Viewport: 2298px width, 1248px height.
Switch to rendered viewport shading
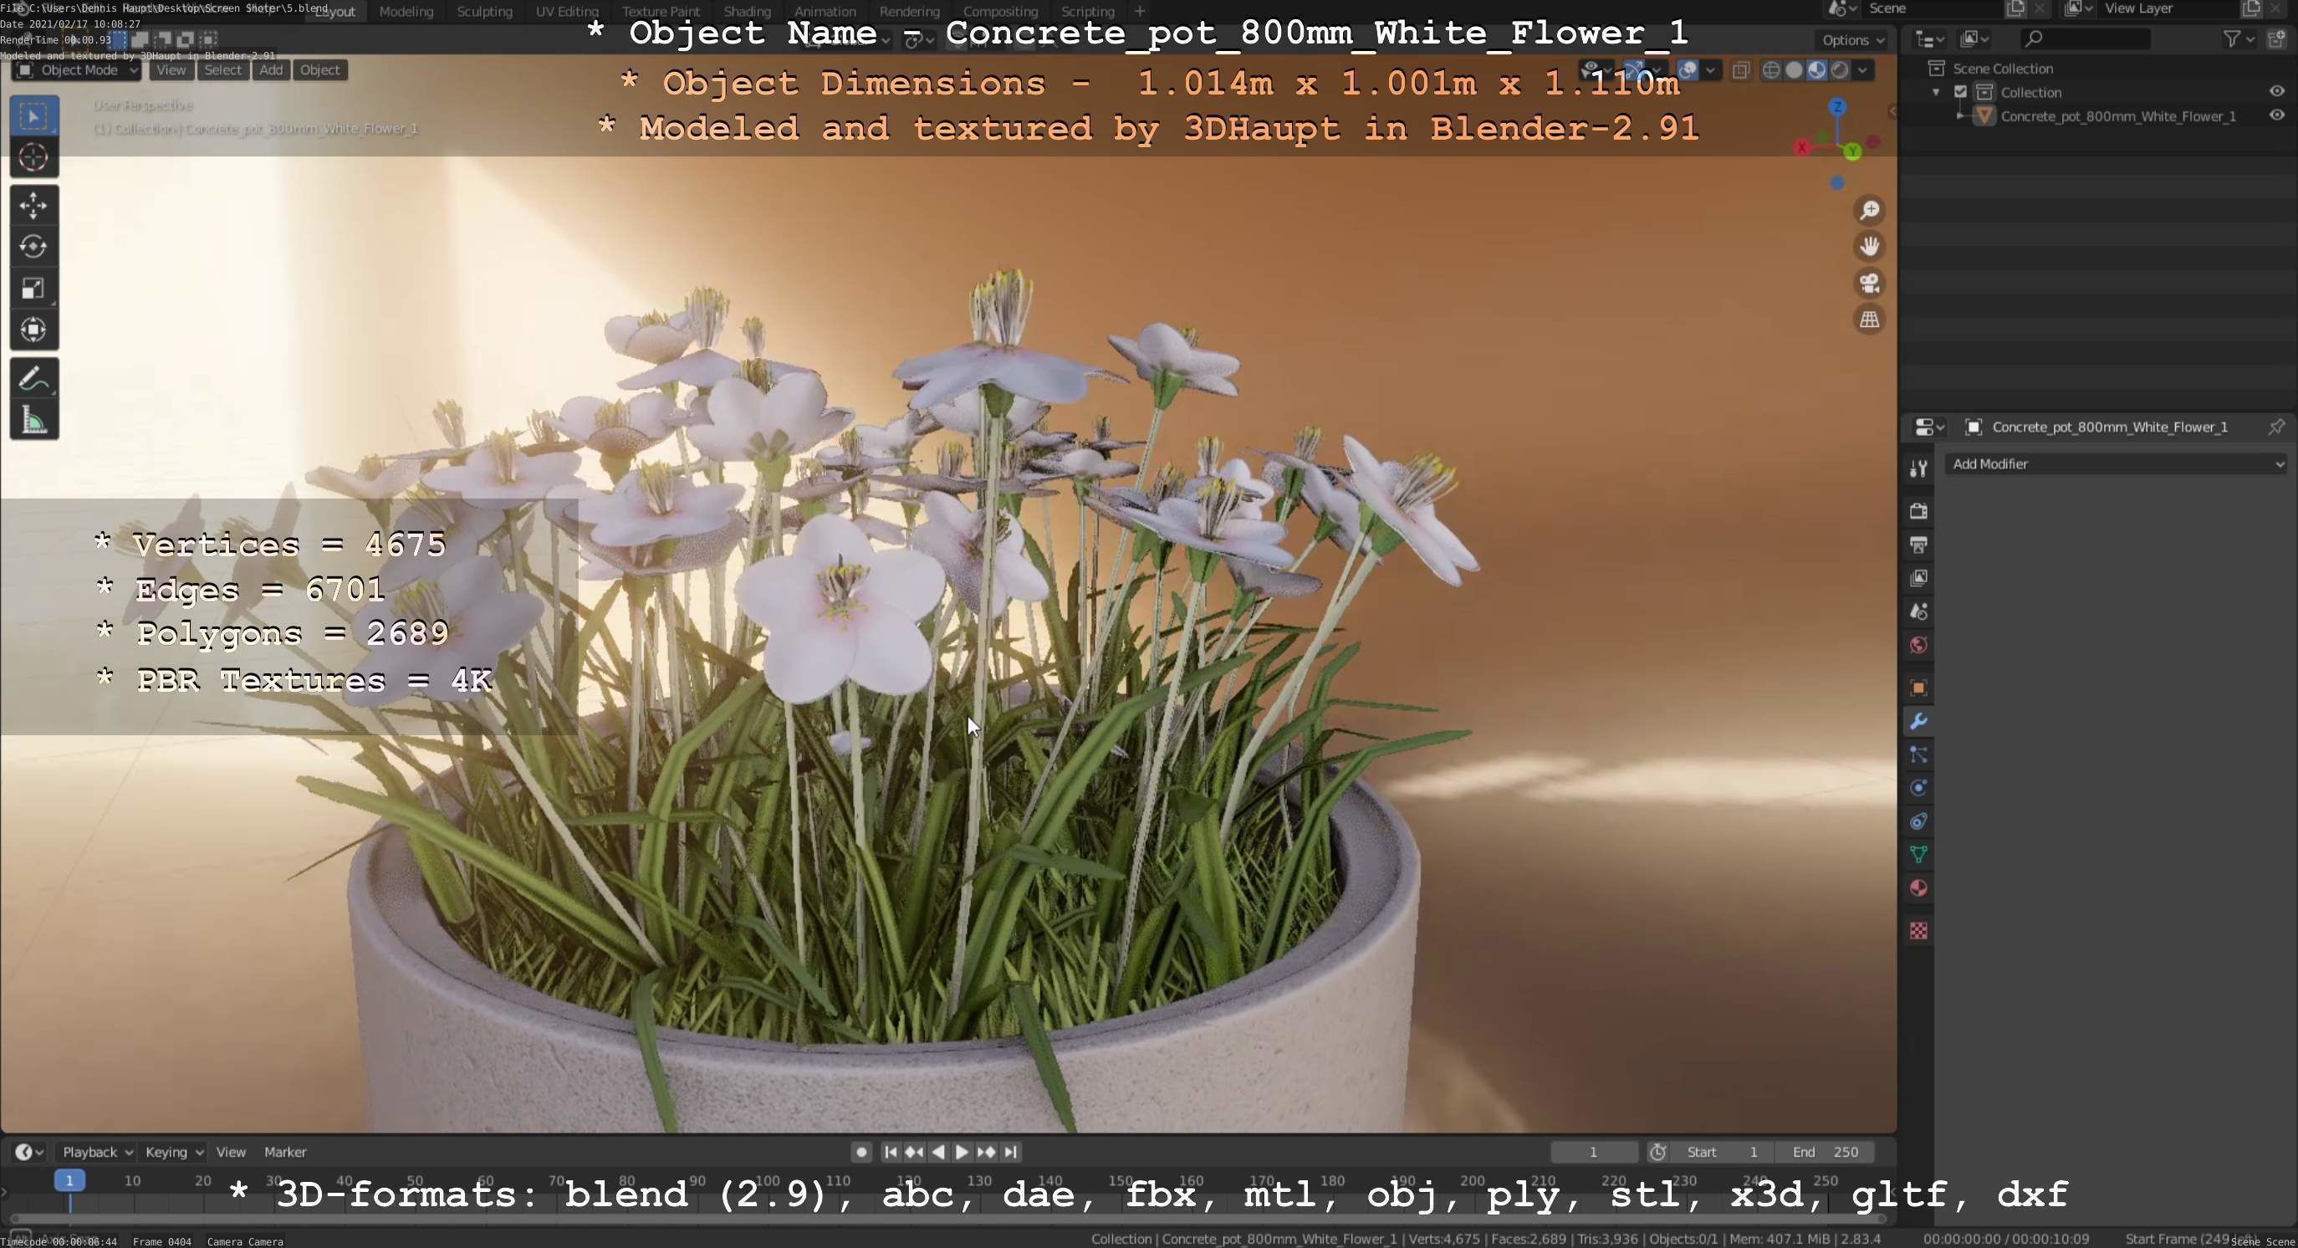1840,70
